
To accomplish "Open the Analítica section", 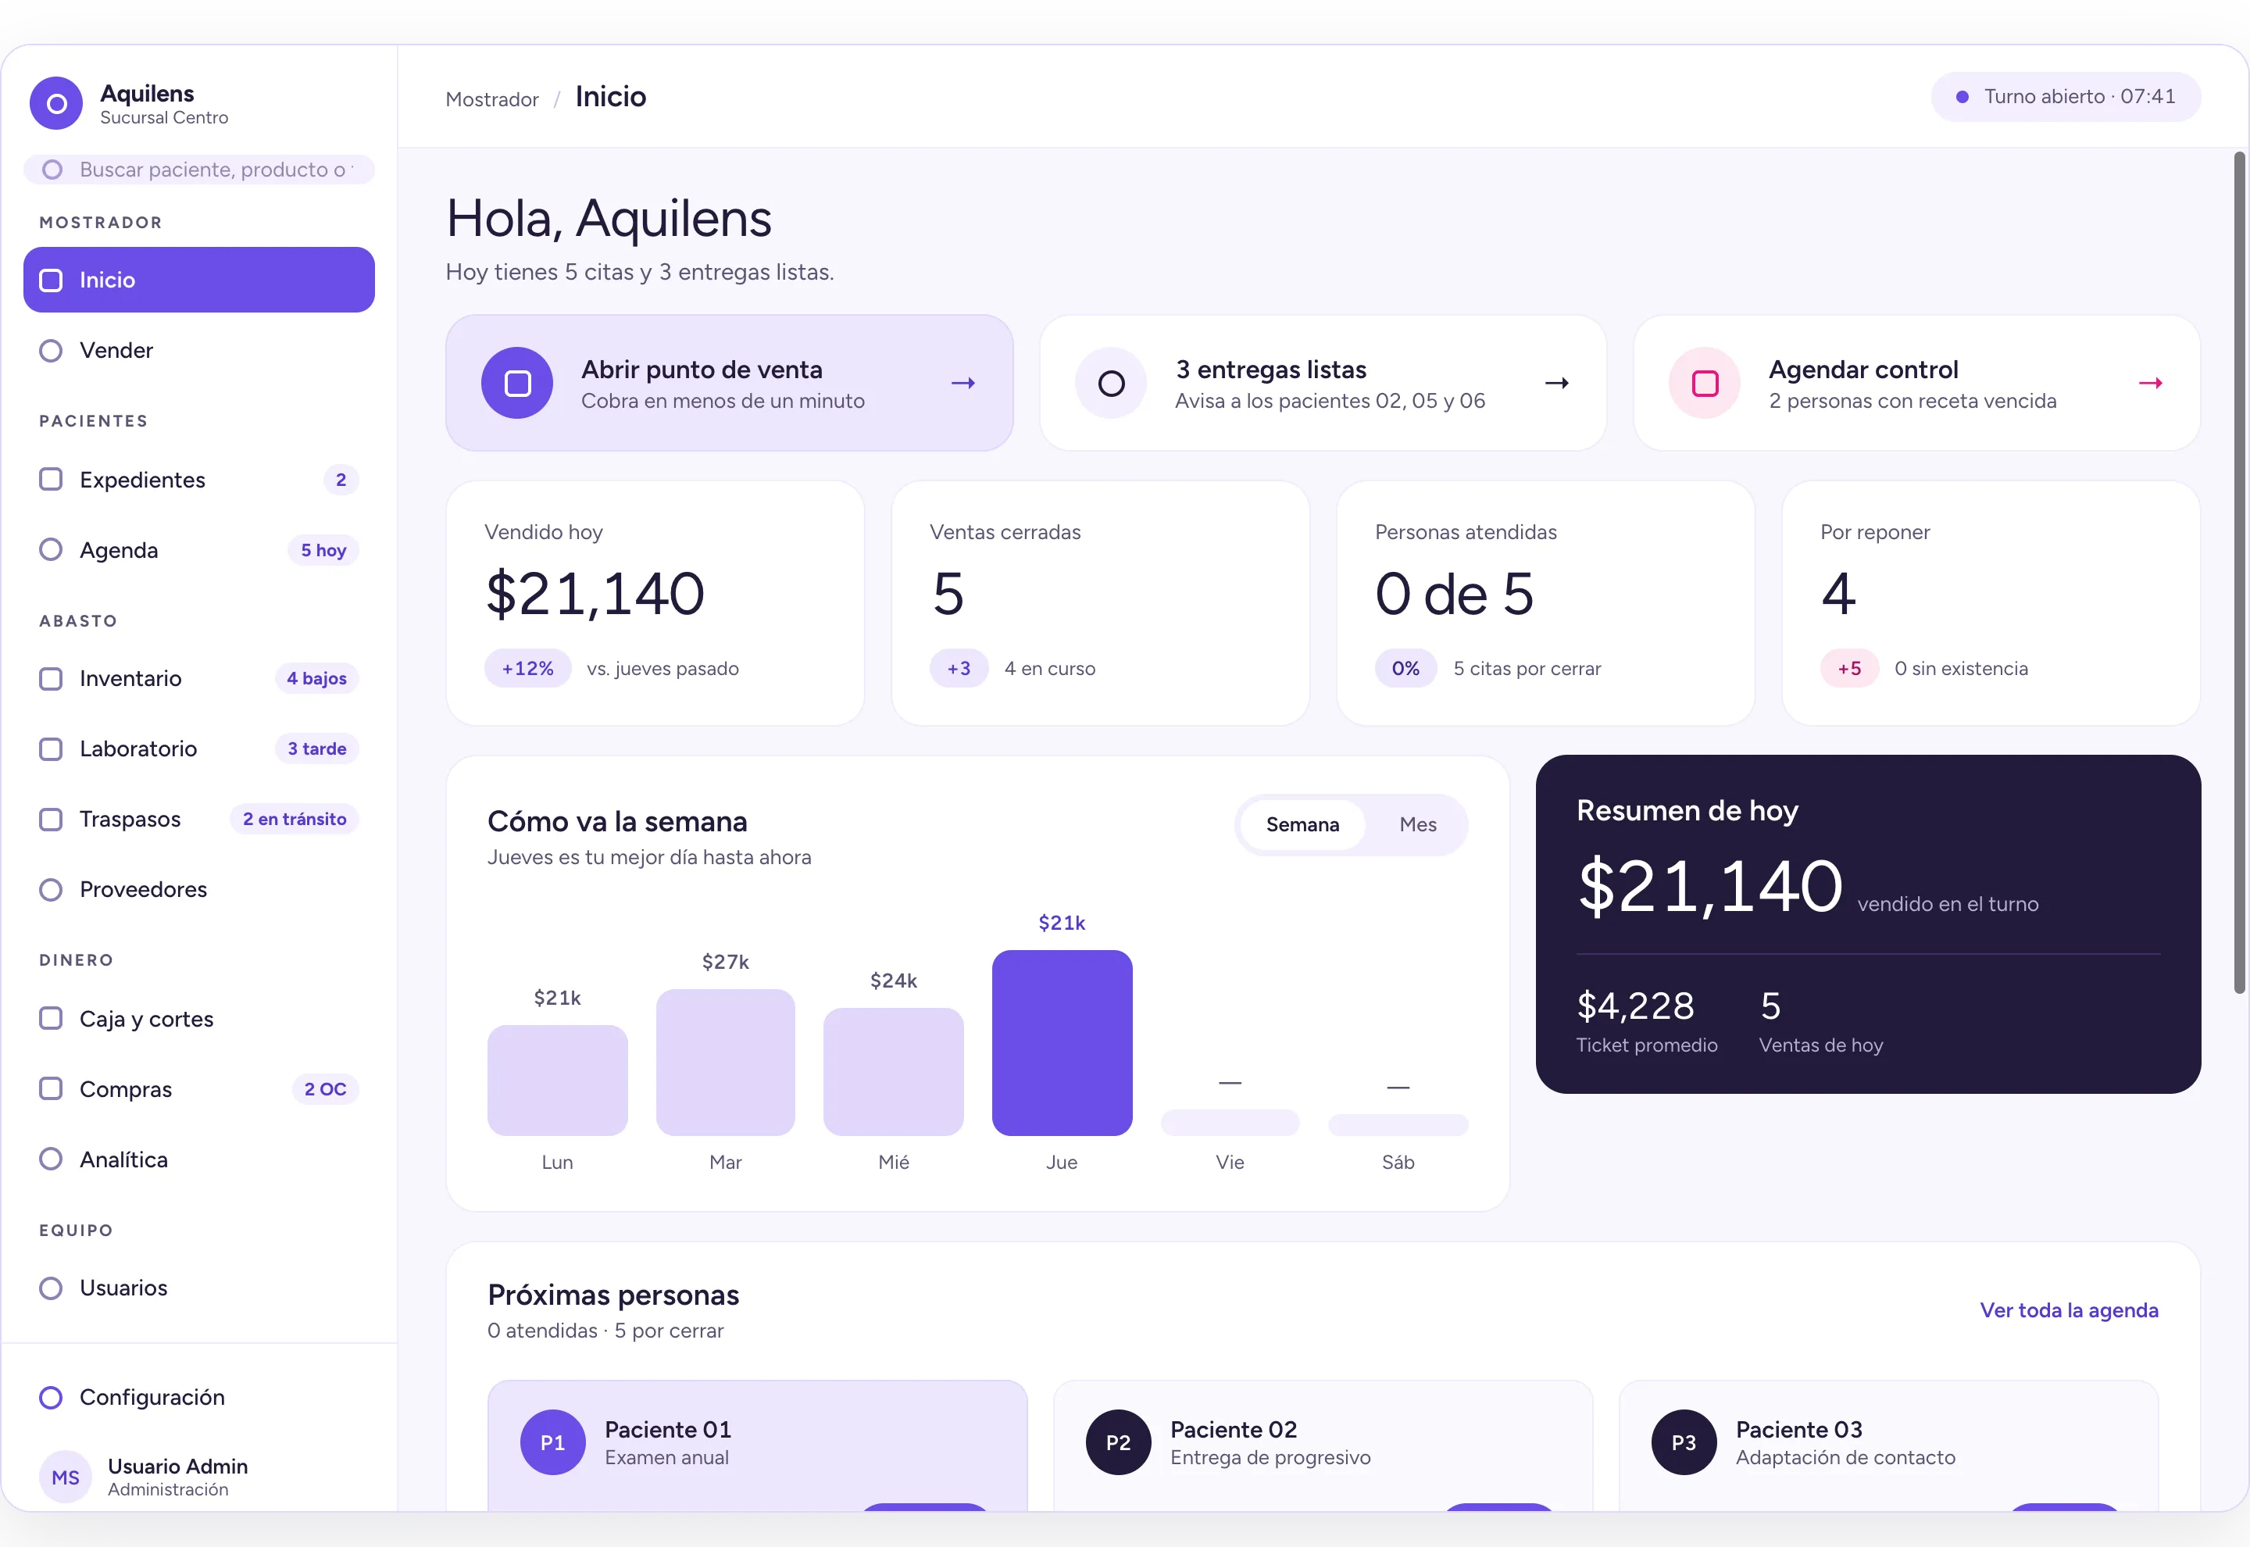I will pos(198,1159).
